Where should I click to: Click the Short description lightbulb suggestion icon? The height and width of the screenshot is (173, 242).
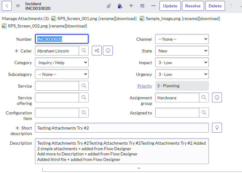[x=217, y=128]
